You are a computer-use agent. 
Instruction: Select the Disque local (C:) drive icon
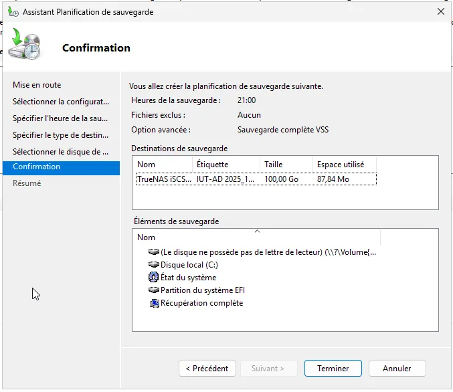(x=155, y=265)
